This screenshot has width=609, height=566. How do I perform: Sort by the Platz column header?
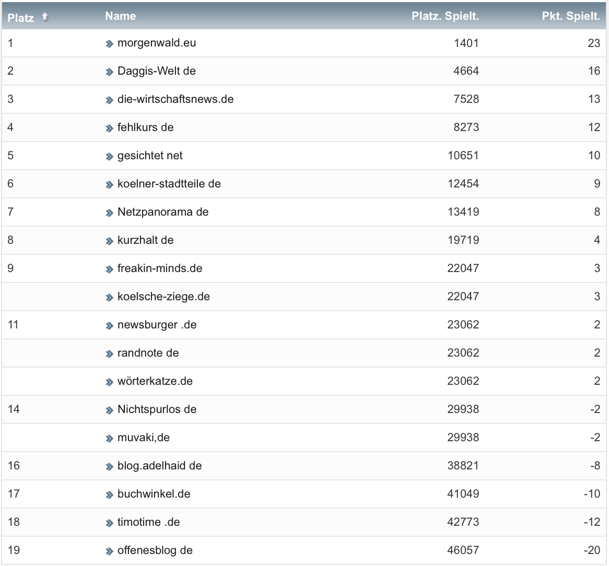(x=20, y=18)
